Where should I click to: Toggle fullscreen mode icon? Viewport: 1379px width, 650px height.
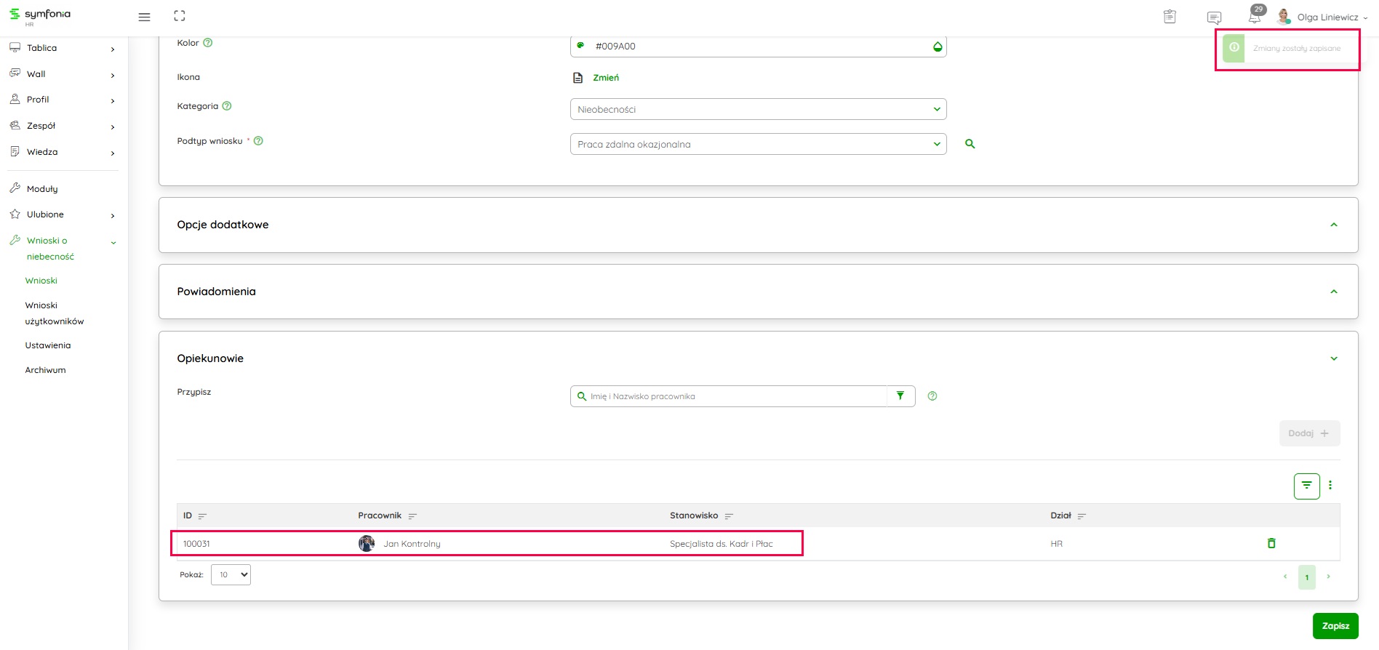pyautogui.click(x=180, y=16)
